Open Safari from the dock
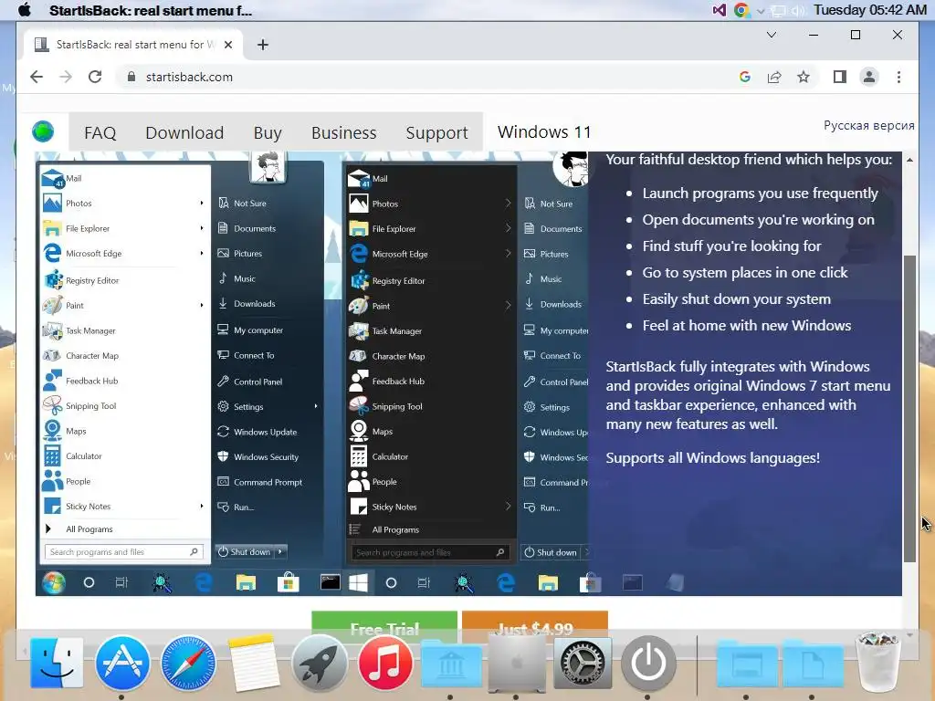 click(x=188, y=663)
